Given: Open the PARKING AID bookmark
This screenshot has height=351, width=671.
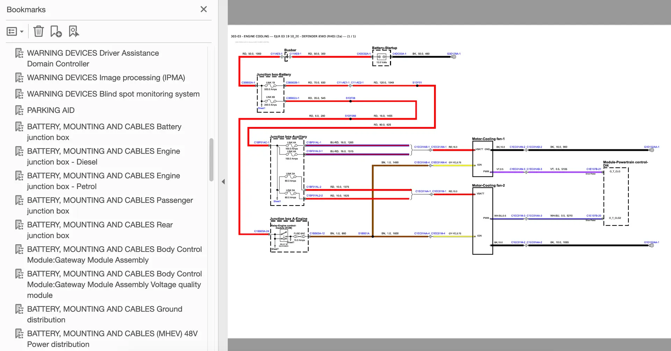Looking at the screenshot, I should (x=51, y=110).
